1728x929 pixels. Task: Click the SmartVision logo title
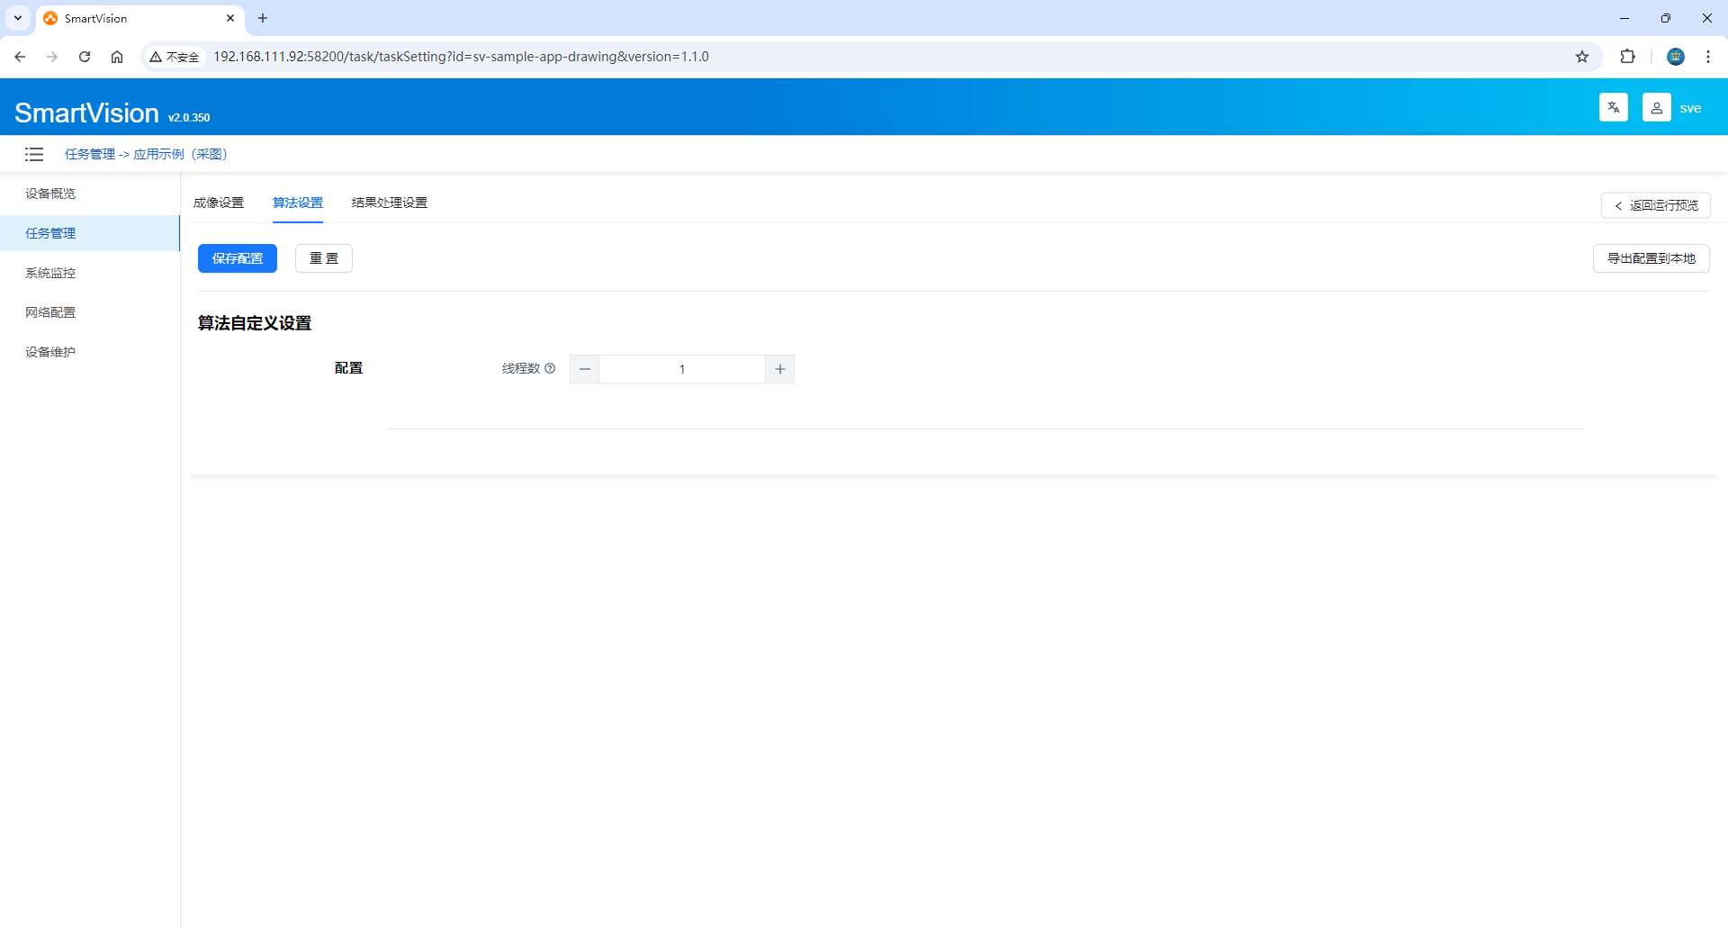pos(86,113)
